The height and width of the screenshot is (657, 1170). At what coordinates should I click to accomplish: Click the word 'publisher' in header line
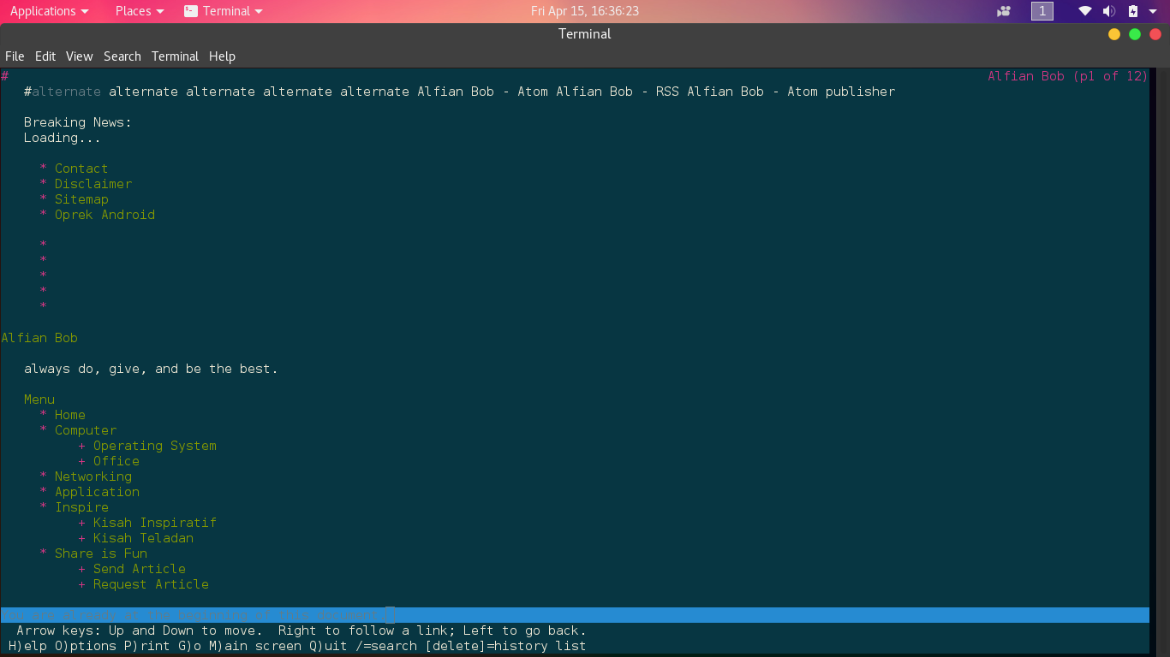pyautogui.click(x=860, y=92)
